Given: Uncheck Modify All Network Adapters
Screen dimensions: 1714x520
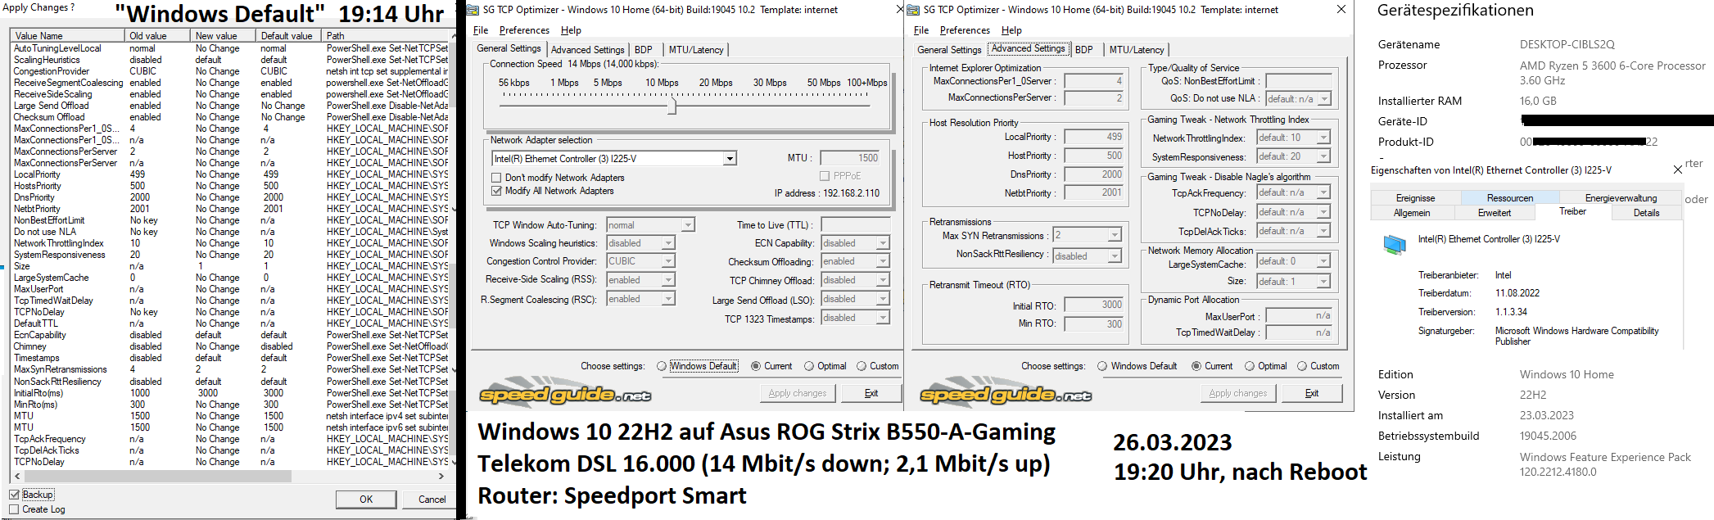Looking at the screenshot, I should (x=496, y=191).
